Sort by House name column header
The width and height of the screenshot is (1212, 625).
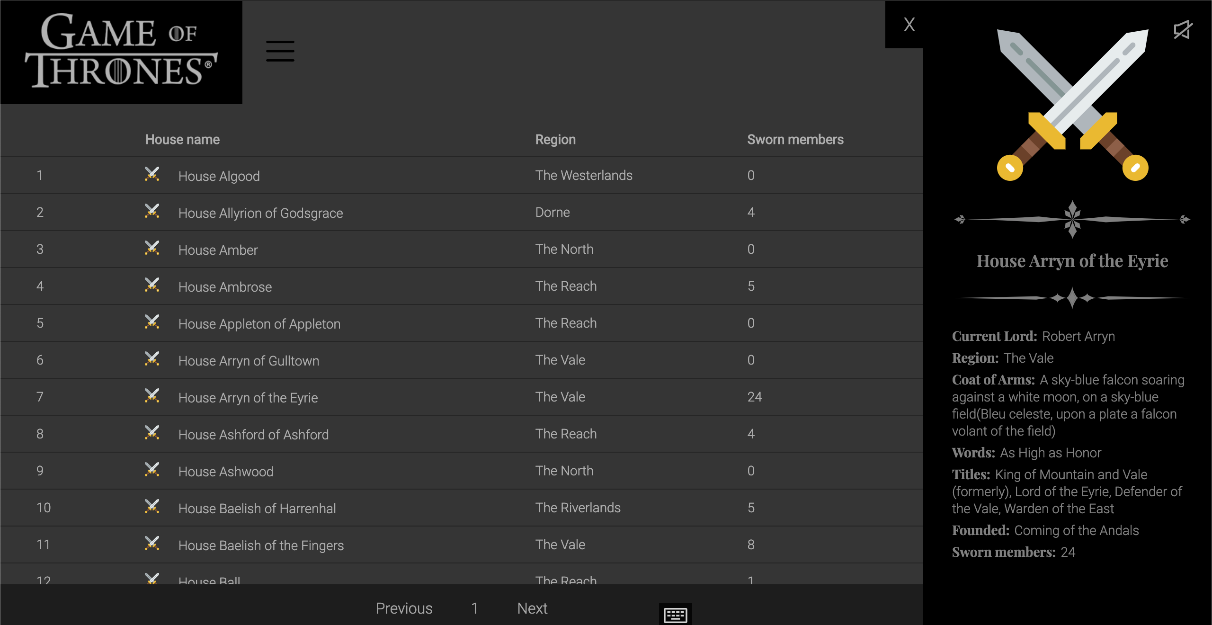[x=182, y=140]
